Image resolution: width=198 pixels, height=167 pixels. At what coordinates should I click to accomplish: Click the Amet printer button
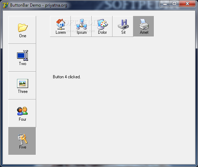[143, 26]
